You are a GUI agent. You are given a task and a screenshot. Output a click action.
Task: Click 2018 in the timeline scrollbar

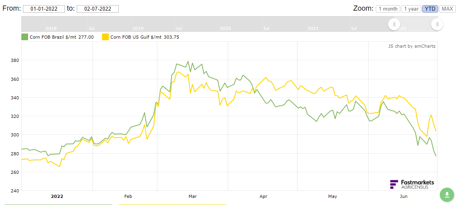(x=51, y=28)
